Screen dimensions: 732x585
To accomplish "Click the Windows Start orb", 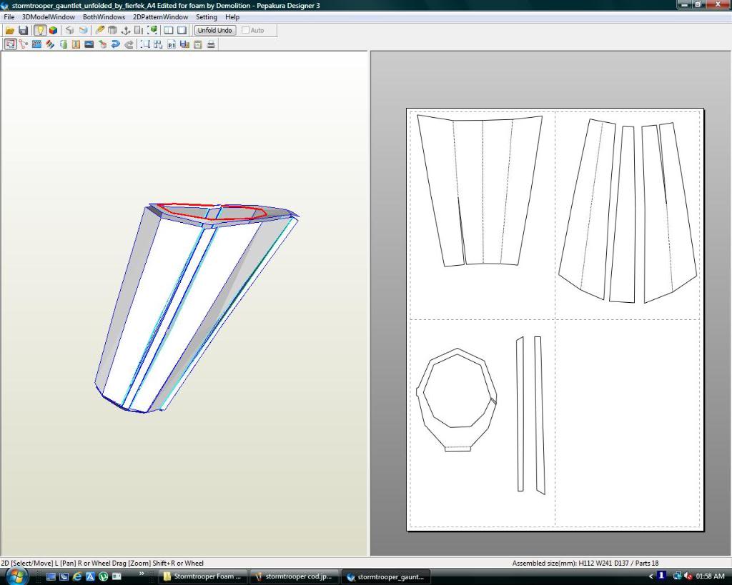I will [x=16, y=576].
